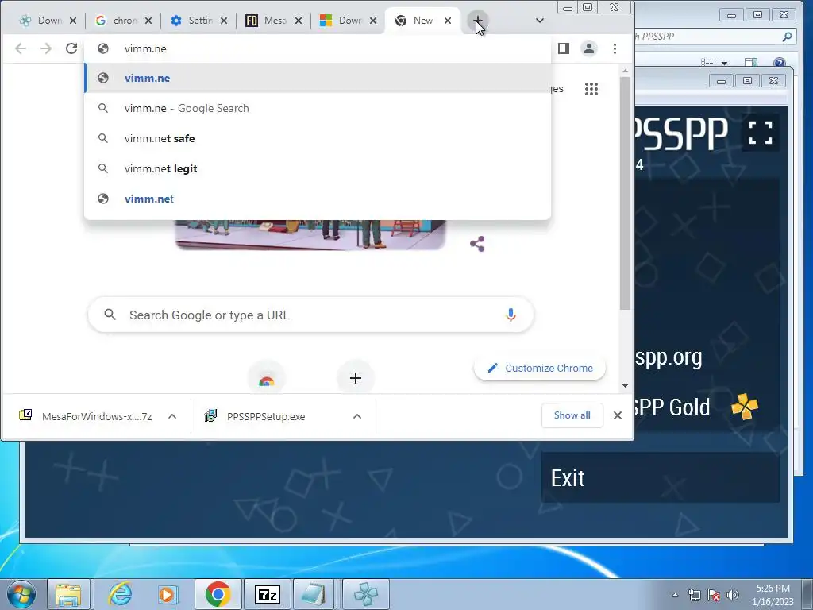The width and height of the screenshot is (813, 610).
Task: Click the share icon beside the doodle
Action: 477,244
